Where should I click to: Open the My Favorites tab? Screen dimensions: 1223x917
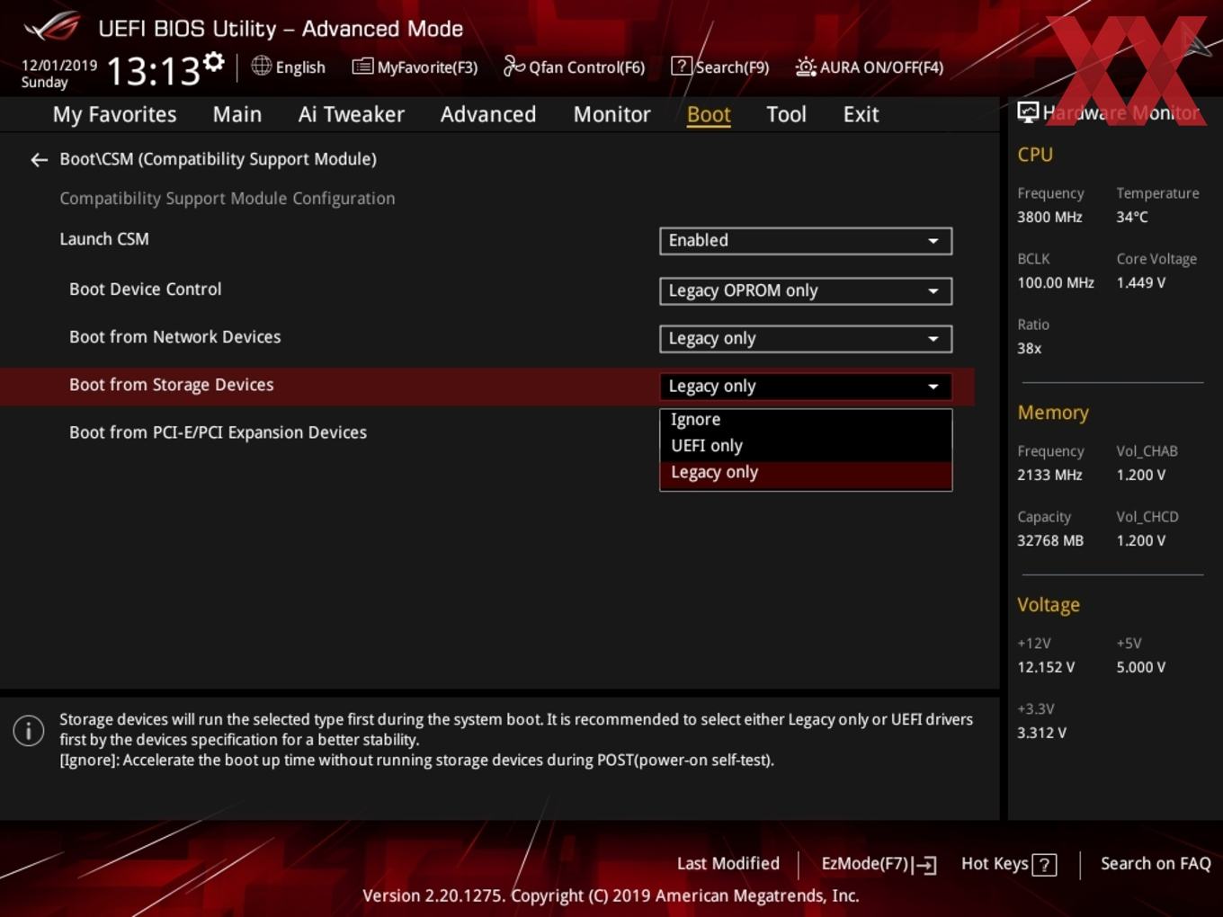coord(114,115)
